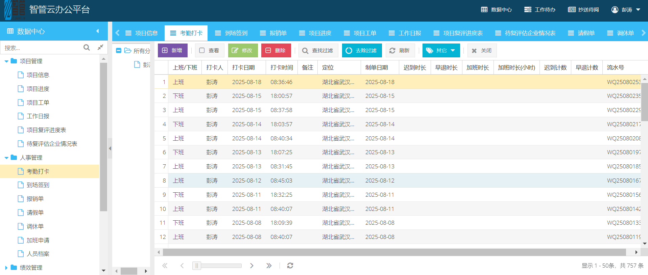The height and width of the screenshot is (275, 648).
Task: Open user menu dropdown arrow for 彭涛
Action: (x=638, y=10)
